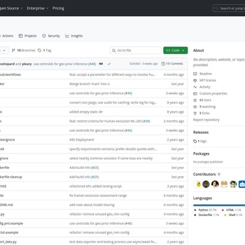Open the green Code dropdown button
This screenshot has width=245, height=245.
(176, 50)
